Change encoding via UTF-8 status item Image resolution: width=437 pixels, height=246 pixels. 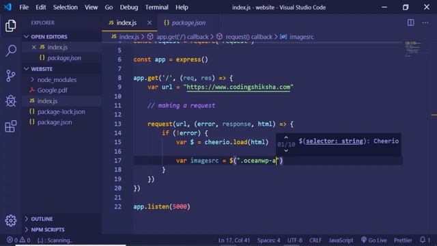294,240
